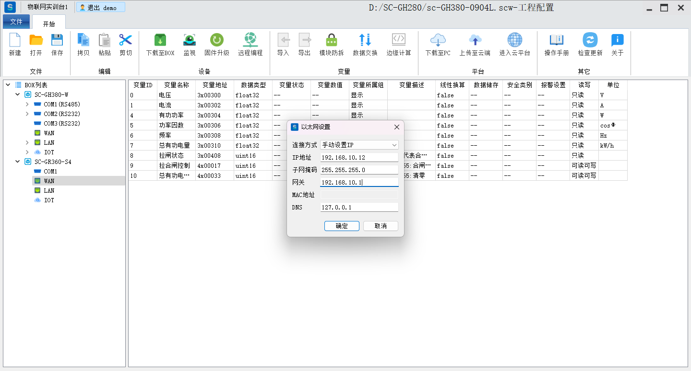Collapse the BOX列表 root node
Viewport: 691px width, 371px height.
8,85
